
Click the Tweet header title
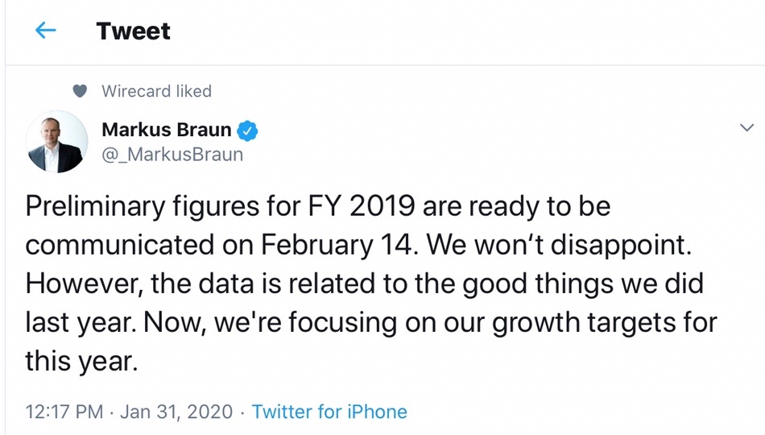click(x=133, y=31)
